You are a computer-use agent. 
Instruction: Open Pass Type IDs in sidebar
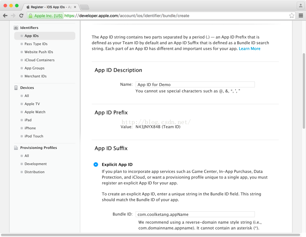point(36,44)
